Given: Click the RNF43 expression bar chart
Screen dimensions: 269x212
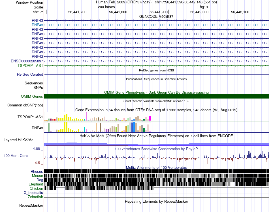Looking at the screenshot, I should (x=97, y=127).
